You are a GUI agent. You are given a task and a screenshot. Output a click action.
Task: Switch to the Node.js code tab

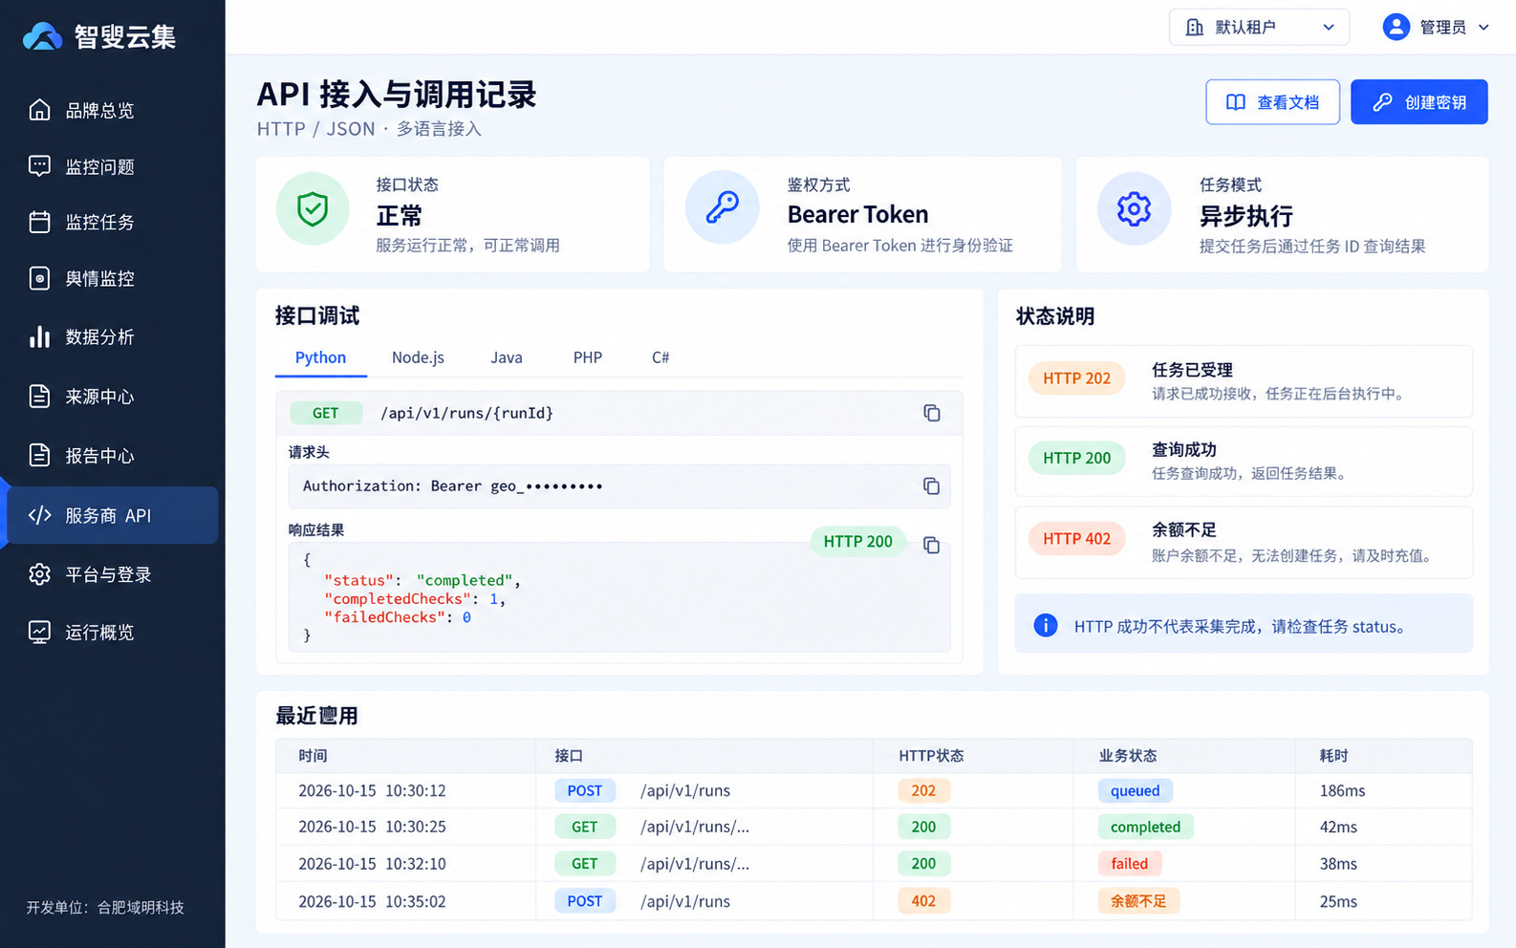pyautogui.click(x=418, y=357)
